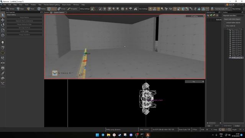Select the Path tool at sidebar bottom
The image size is (245, 138).
pos(3,84)
